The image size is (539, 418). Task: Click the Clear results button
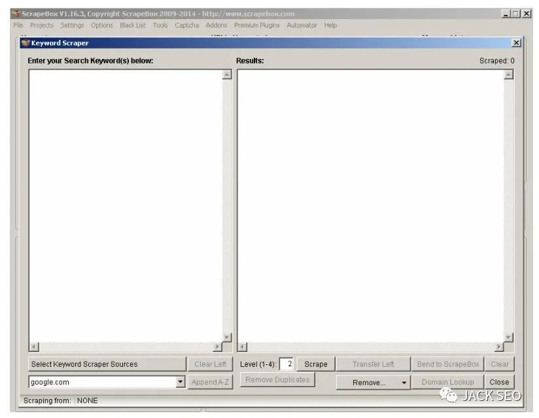point(500,364)
